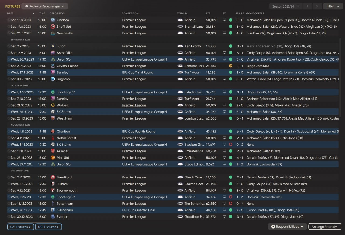Click the stadium icon beside Bramall Lane
Viewport: 345px width, 235px height.
[x=180, y=27]
